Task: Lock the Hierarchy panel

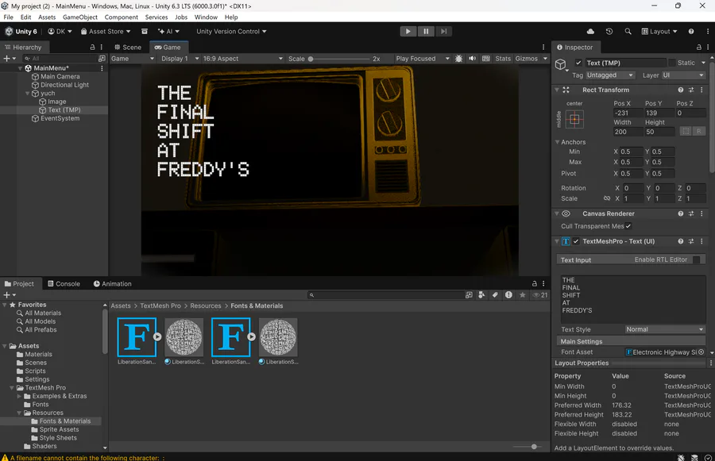Action: [93, 47]
